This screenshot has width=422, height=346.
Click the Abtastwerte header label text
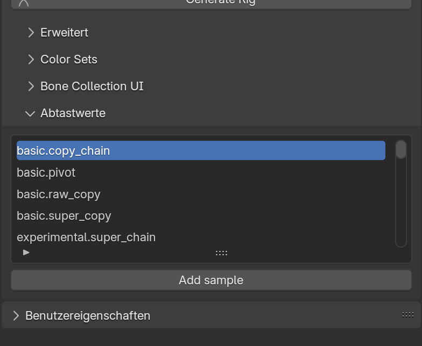click(73, 113)
